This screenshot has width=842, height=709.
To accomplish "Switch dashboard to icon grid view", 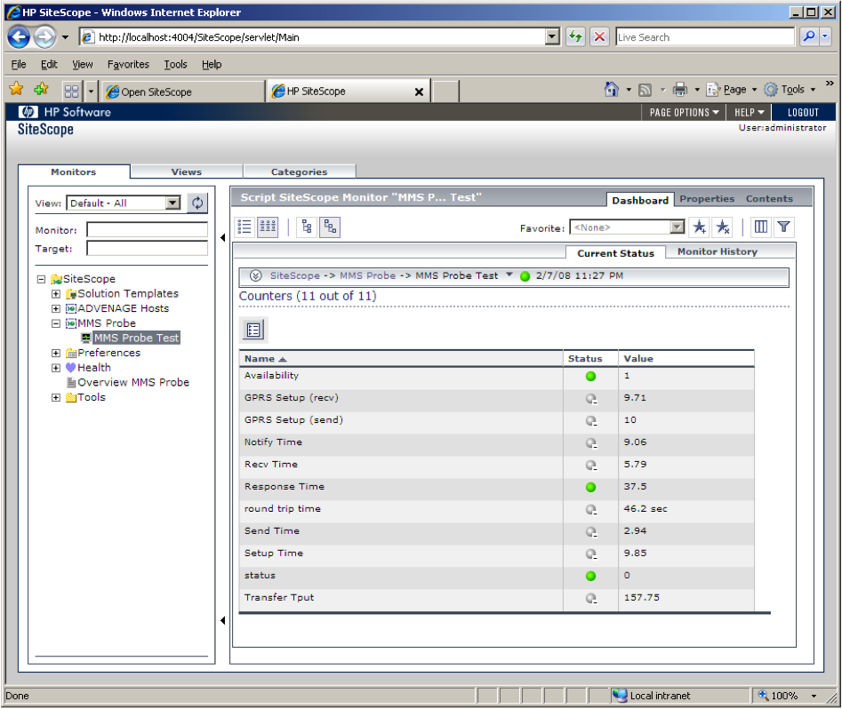I will 268,227.
